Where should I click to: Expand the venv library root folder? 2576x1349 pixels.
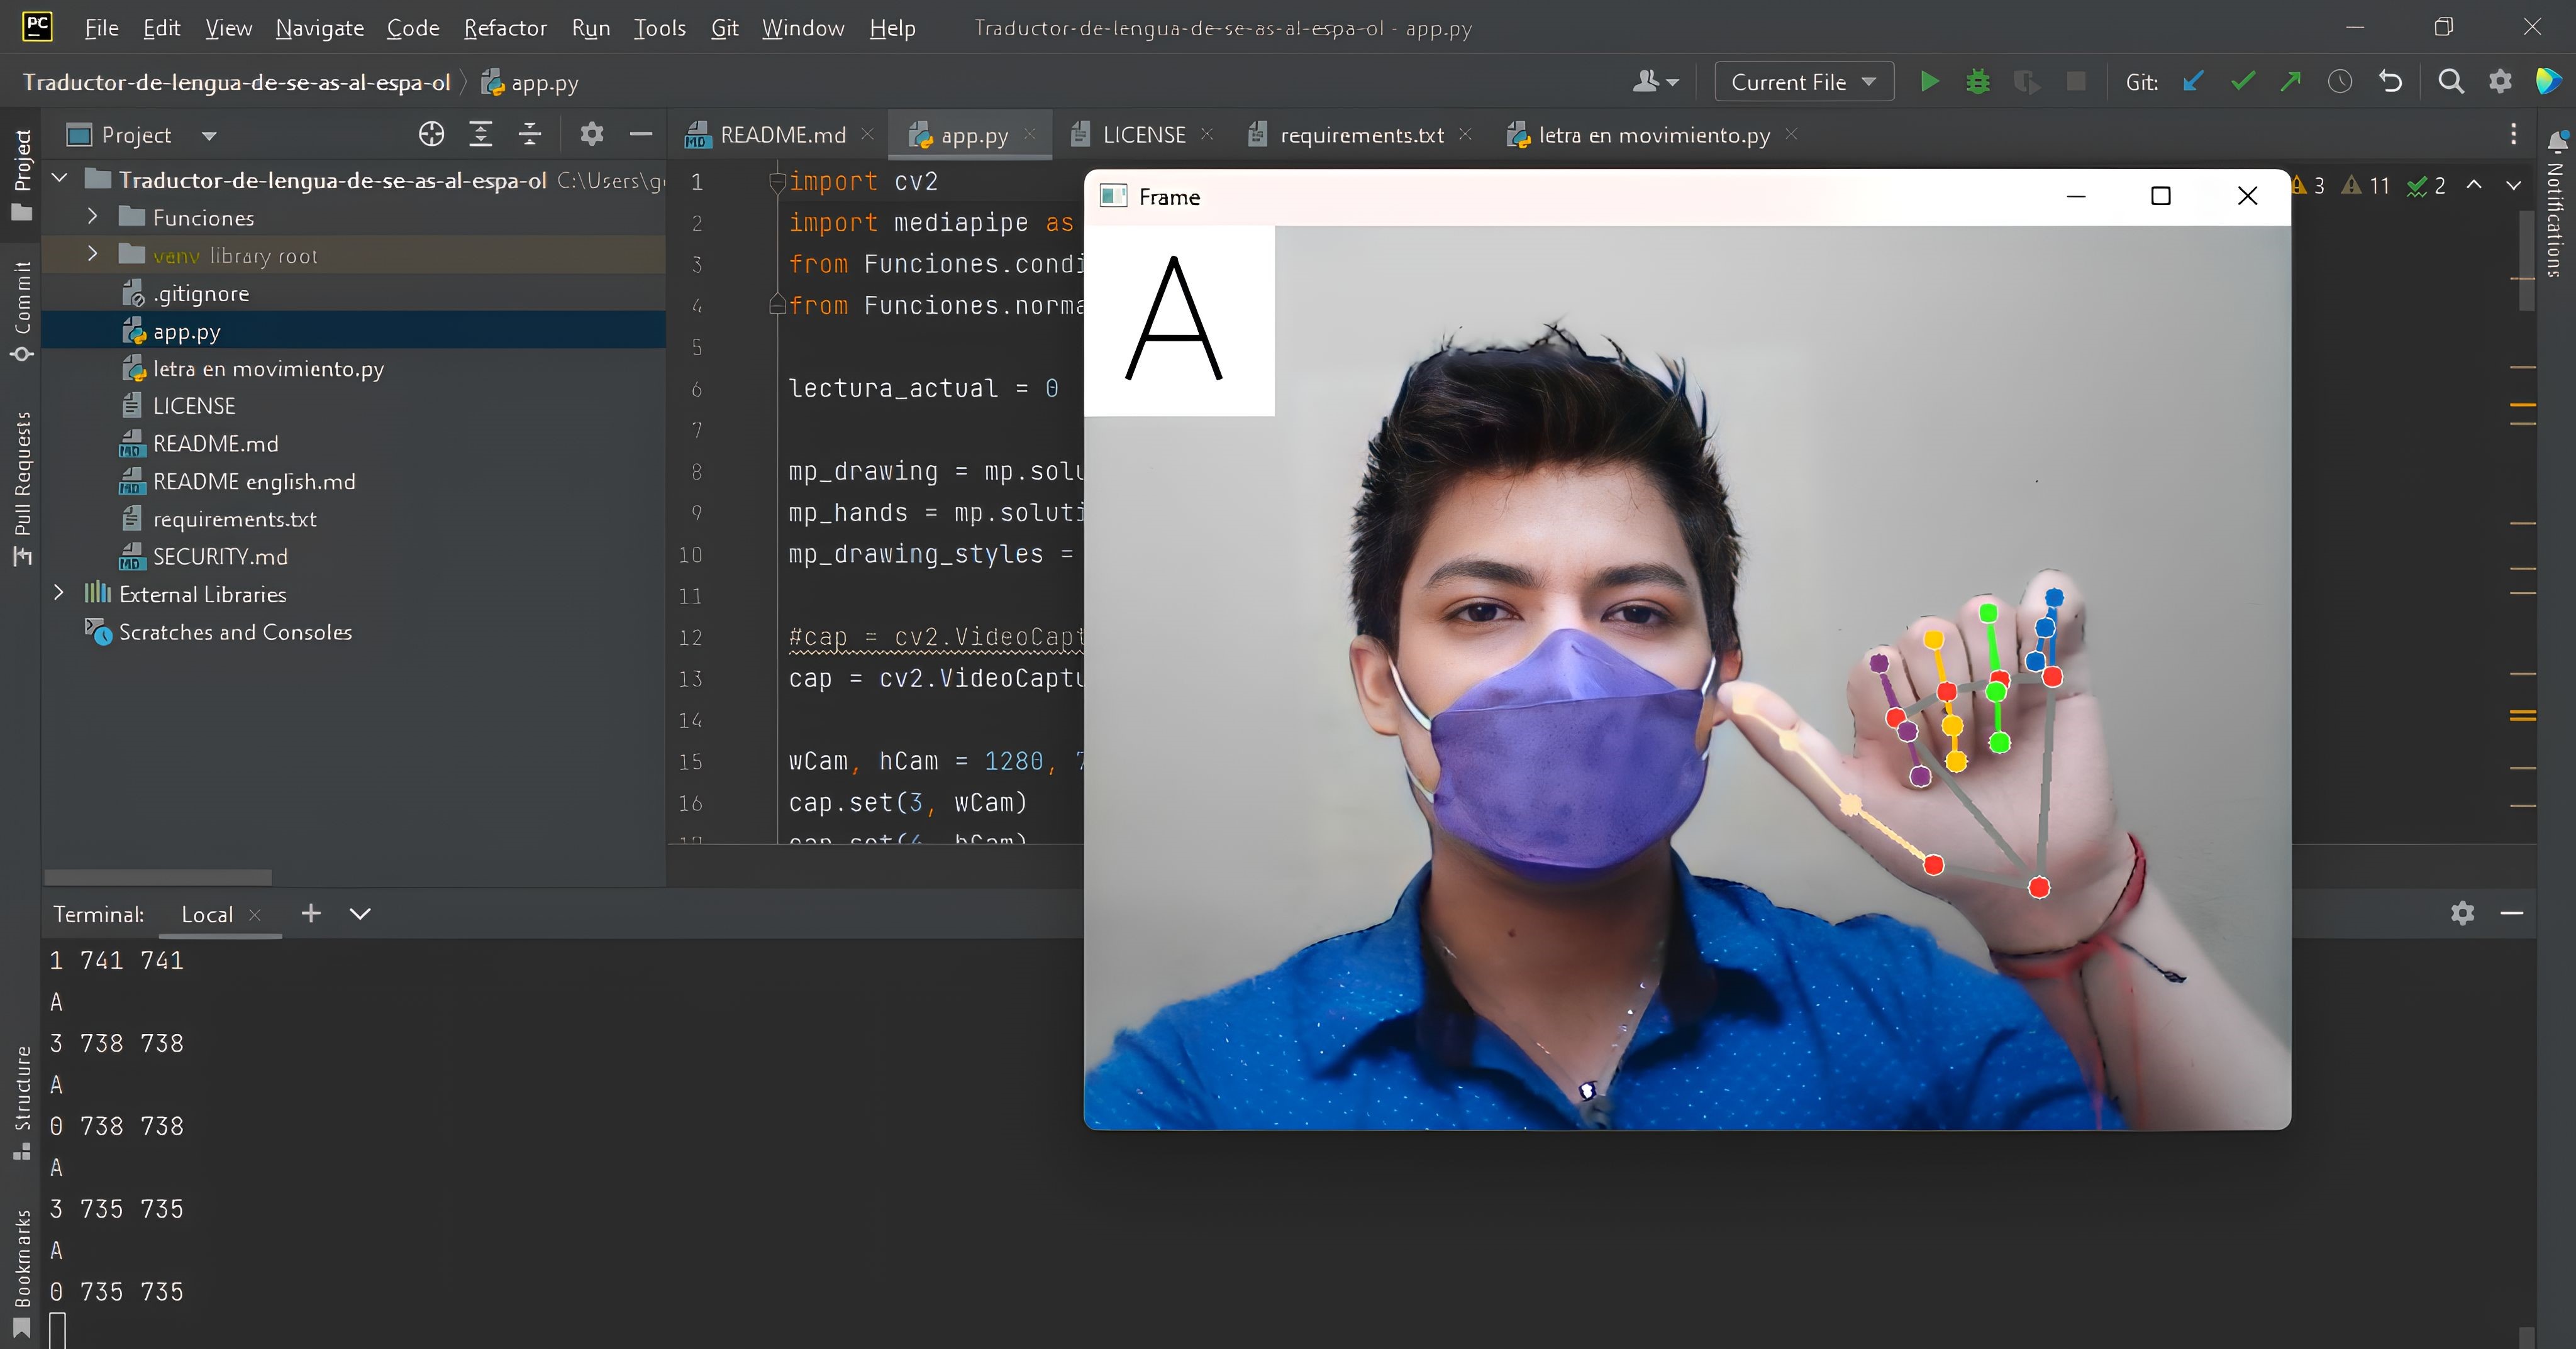[x=92, y=254]
